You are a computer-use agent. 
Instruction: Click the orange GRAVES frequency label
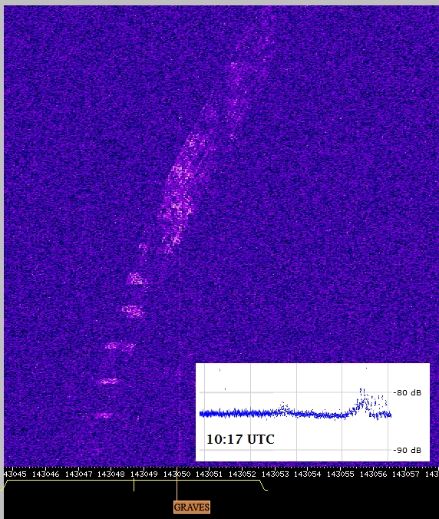pos(192,507)
